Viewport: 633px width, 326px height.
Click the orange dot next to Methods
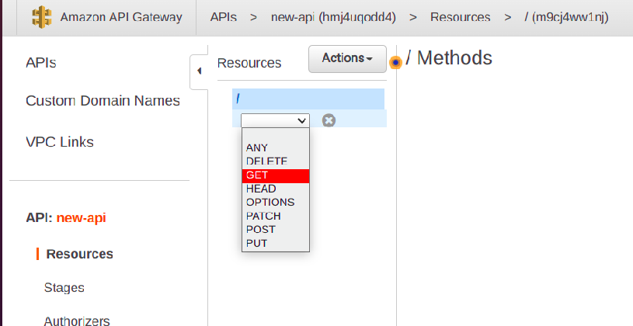pyautogui.click(x=395, y=62)
